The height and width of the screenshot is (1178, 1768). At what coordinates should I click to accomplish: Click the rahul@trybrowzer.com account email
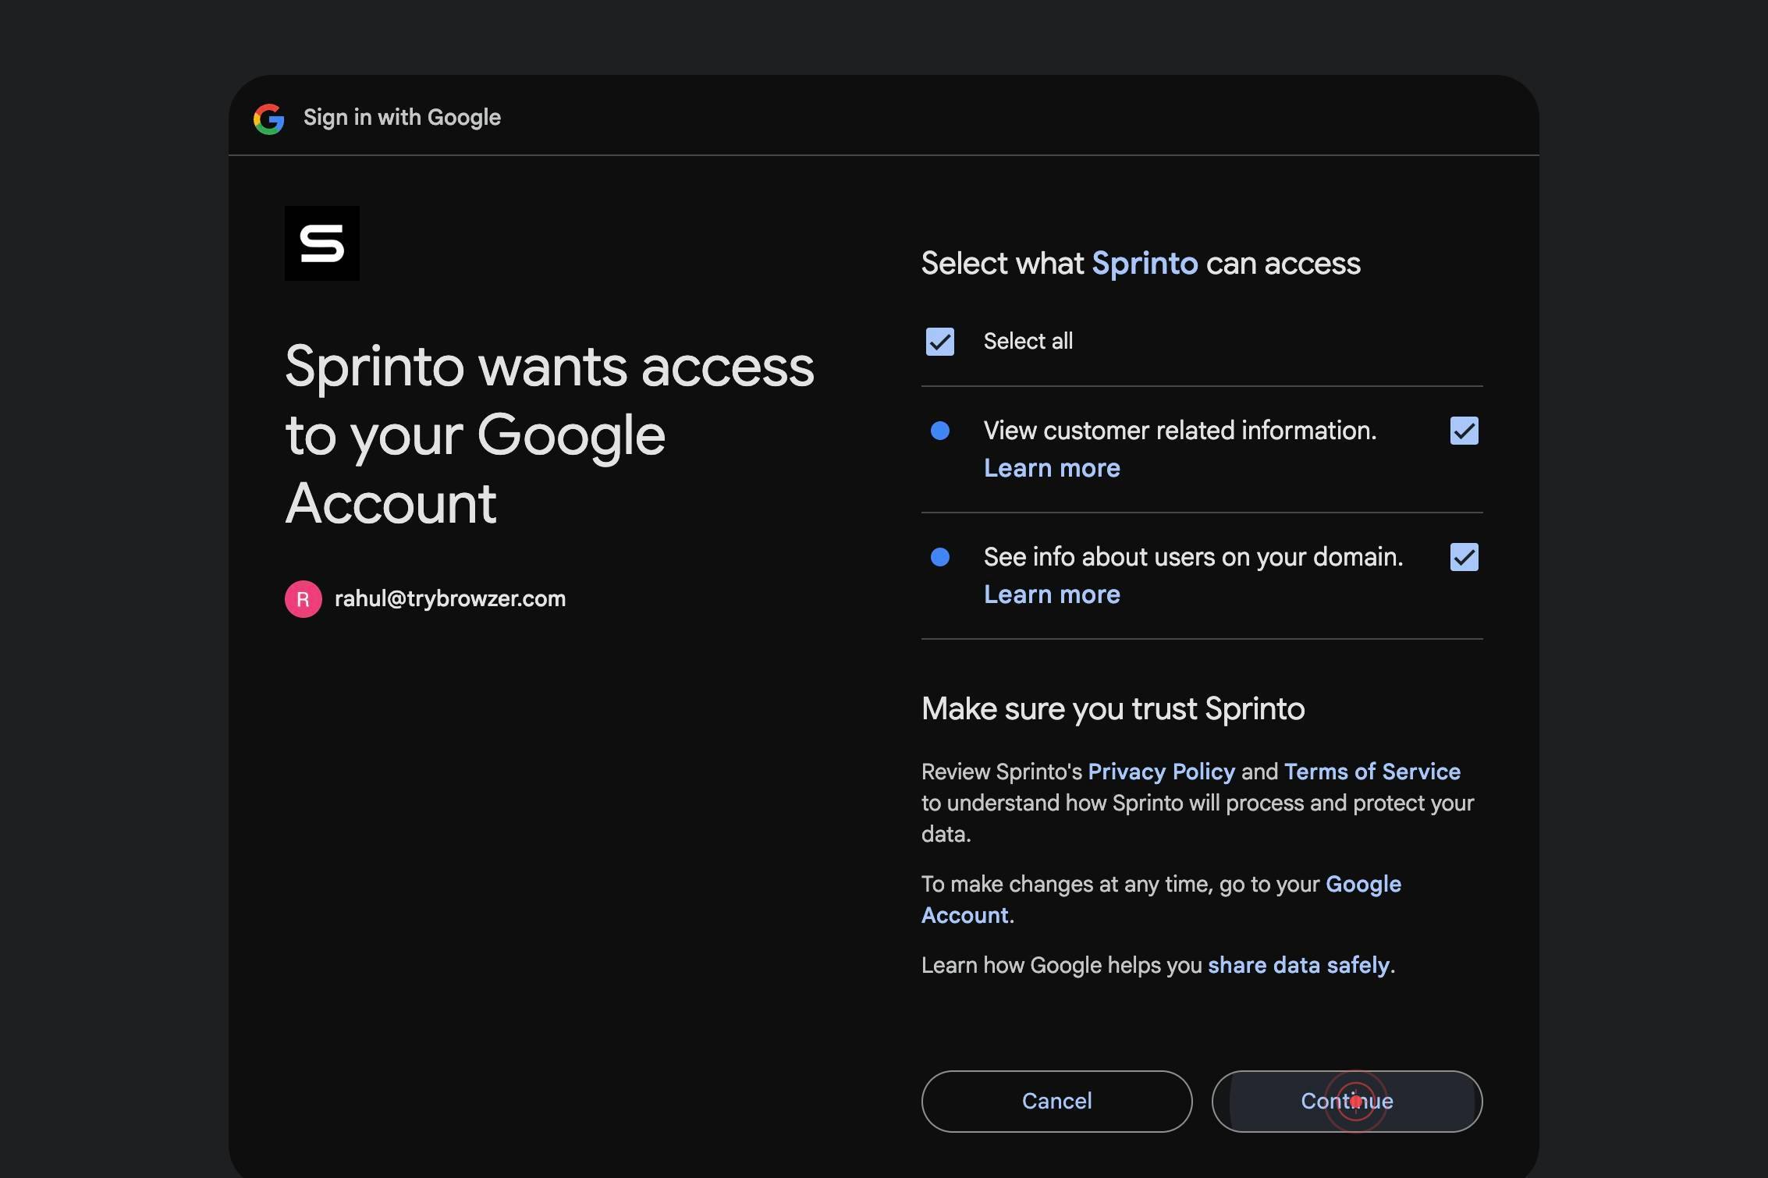click(x=450, y=599)
